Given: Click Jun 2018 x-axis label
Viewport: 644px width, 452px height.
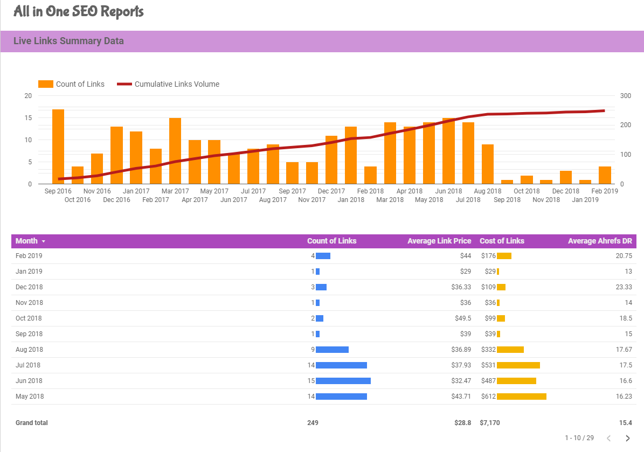Looking at the screenshot, I should click(x=448, y=191).
